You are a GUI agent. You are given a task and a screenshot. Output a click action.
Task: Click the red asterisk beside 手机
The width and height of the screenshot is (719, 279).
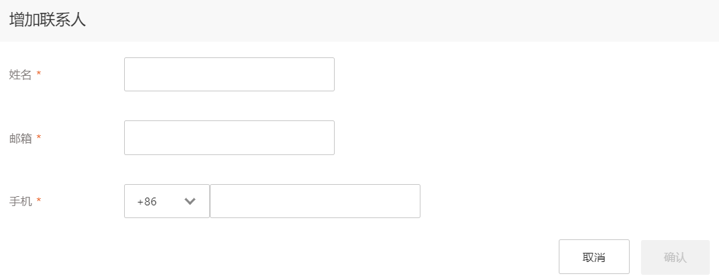[x=38, y=200]
